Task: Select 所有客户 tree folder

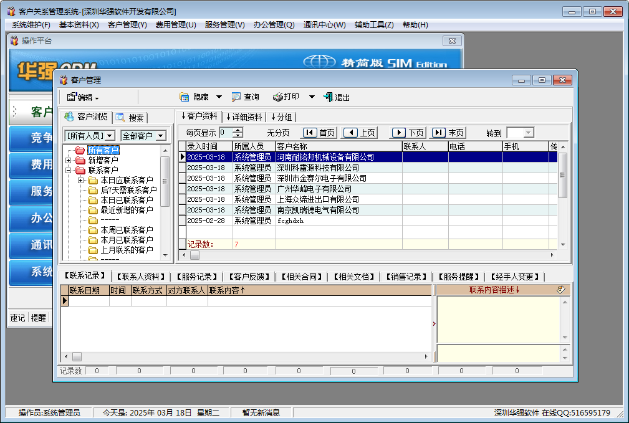Action: coord(103,150)
